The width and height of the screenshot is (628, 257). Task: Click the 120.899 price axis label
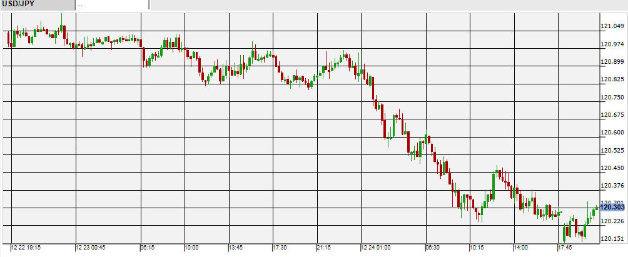612,62
